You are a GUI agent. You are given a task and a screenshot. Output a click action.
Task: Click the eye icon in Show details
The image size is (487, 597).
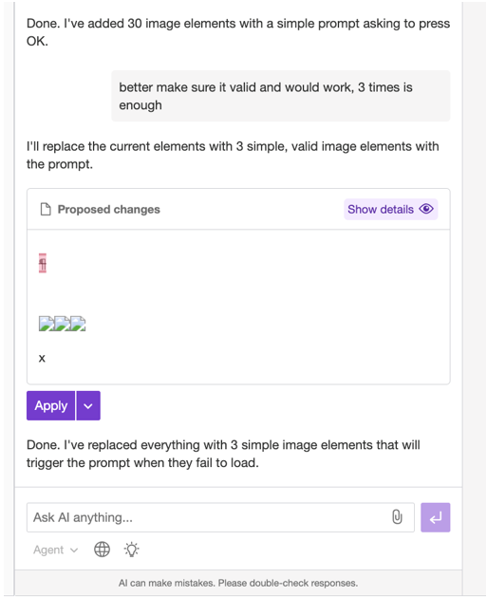(426, 209)
